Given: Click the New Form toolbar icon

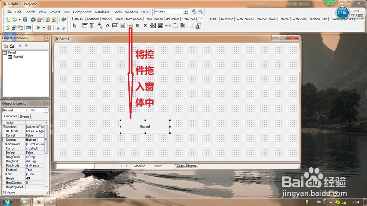Looking at the screenshot, I should pyautogui.click(x=29, y=27).
